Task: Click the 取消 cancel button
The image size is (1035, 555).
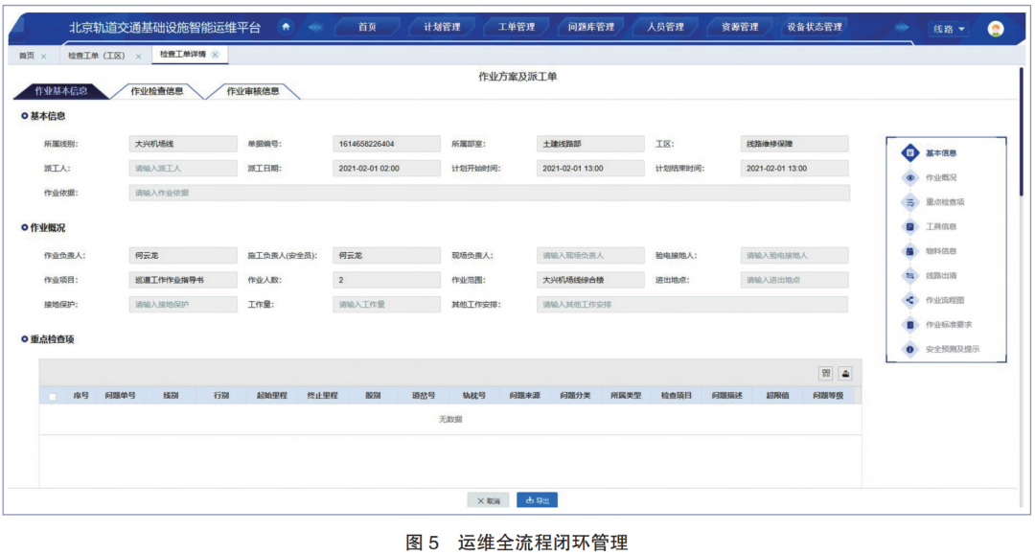Action: pyautogui.click(x=487, y=499)
